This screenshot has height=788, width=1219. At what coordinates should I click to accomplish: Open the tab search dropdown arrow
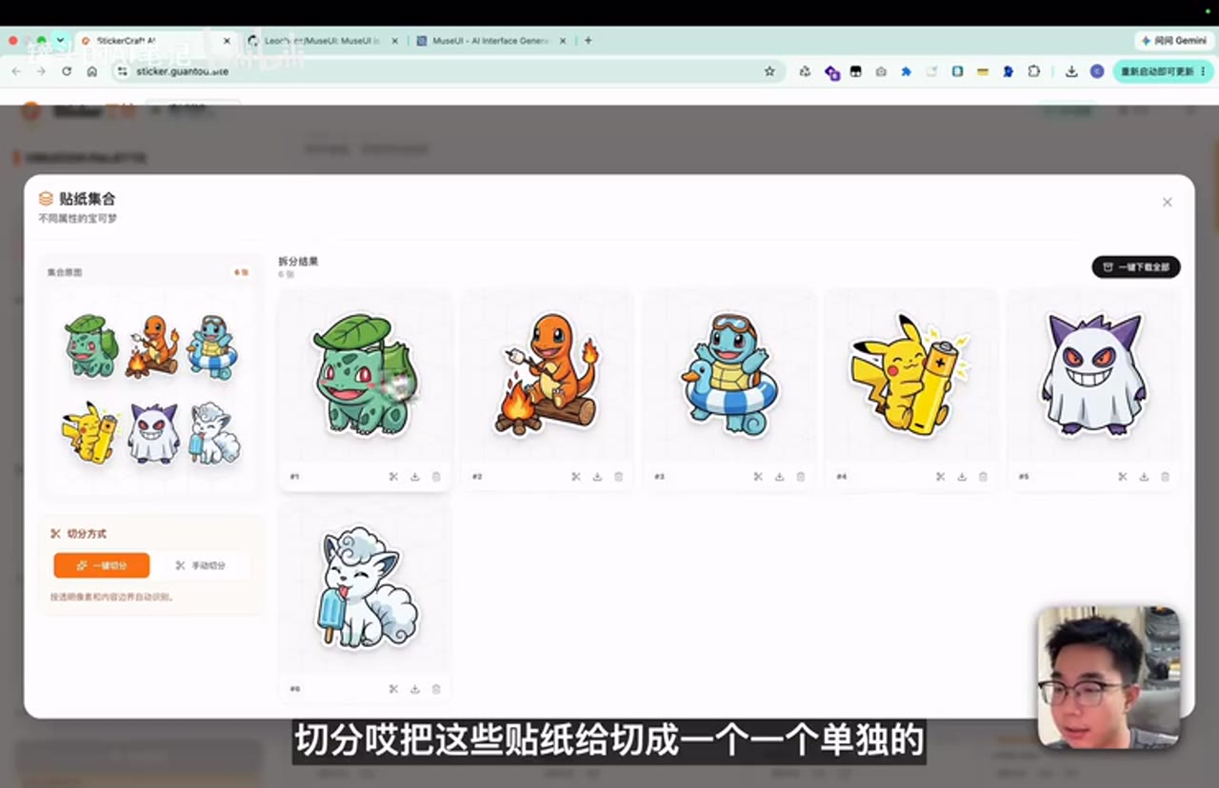click(60, 41)
